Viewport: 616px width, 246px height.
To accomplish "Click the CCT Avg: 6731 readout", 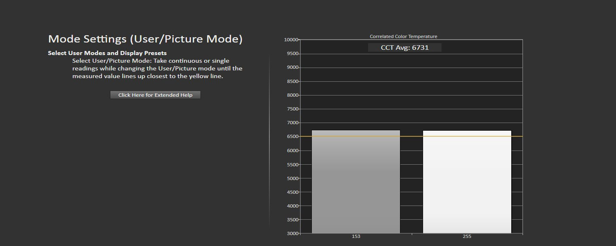I will (x=404, y=47).
